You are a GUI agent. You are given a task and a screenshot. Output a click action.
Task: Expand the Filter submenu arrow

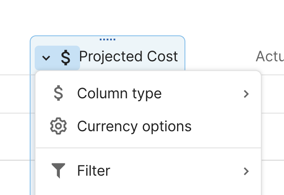246,171
